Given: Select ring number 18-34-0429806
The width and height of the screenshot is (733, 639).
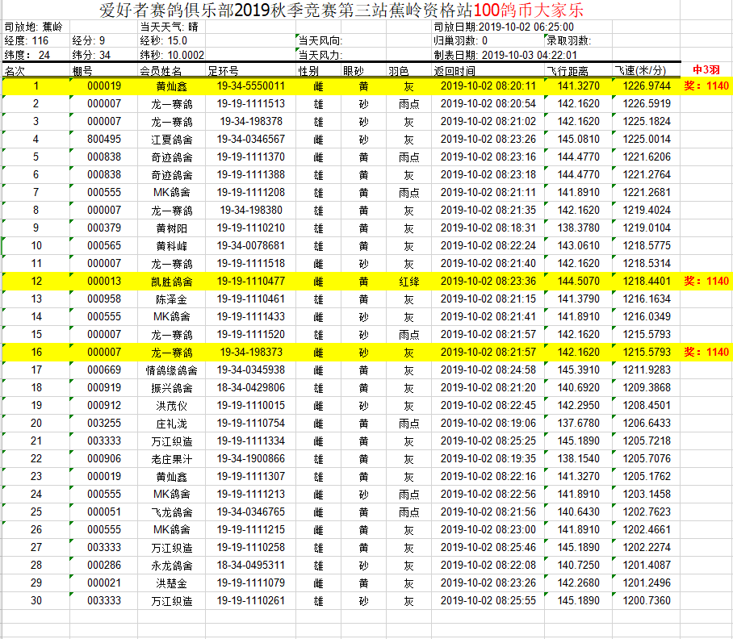Looking at the screenshot, I should [251, 388].
